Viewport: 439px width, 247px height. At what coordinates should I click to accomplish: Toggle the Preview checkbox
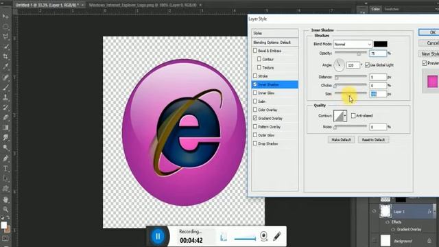point(425,63)
